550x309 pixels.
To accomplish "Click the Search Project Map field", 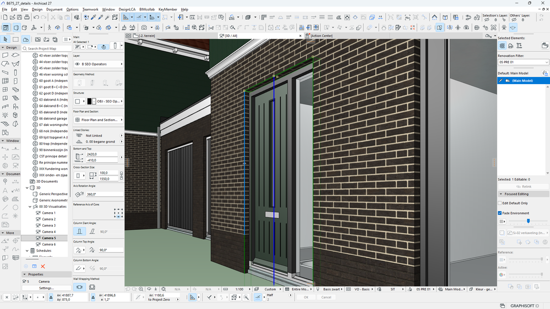I will (x=47, y=49).
